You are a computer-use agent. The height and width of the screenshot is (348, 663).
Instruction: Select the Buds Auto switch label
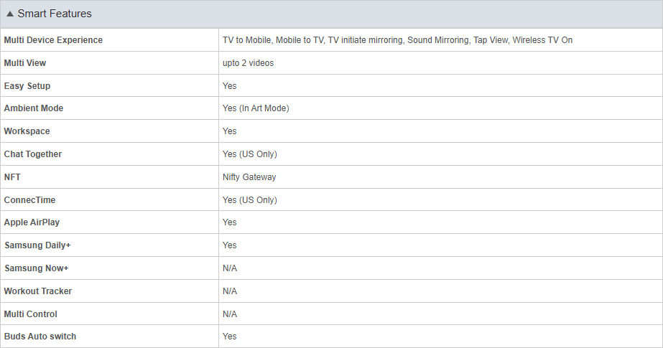(x=40, y=337)
